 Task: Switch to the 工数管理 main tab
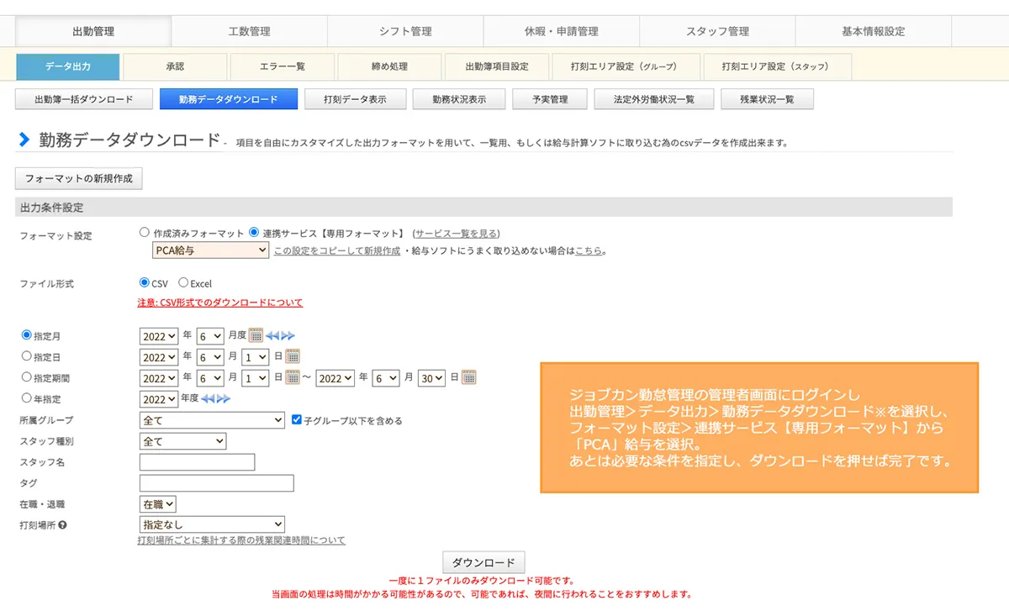coord(249,31)
